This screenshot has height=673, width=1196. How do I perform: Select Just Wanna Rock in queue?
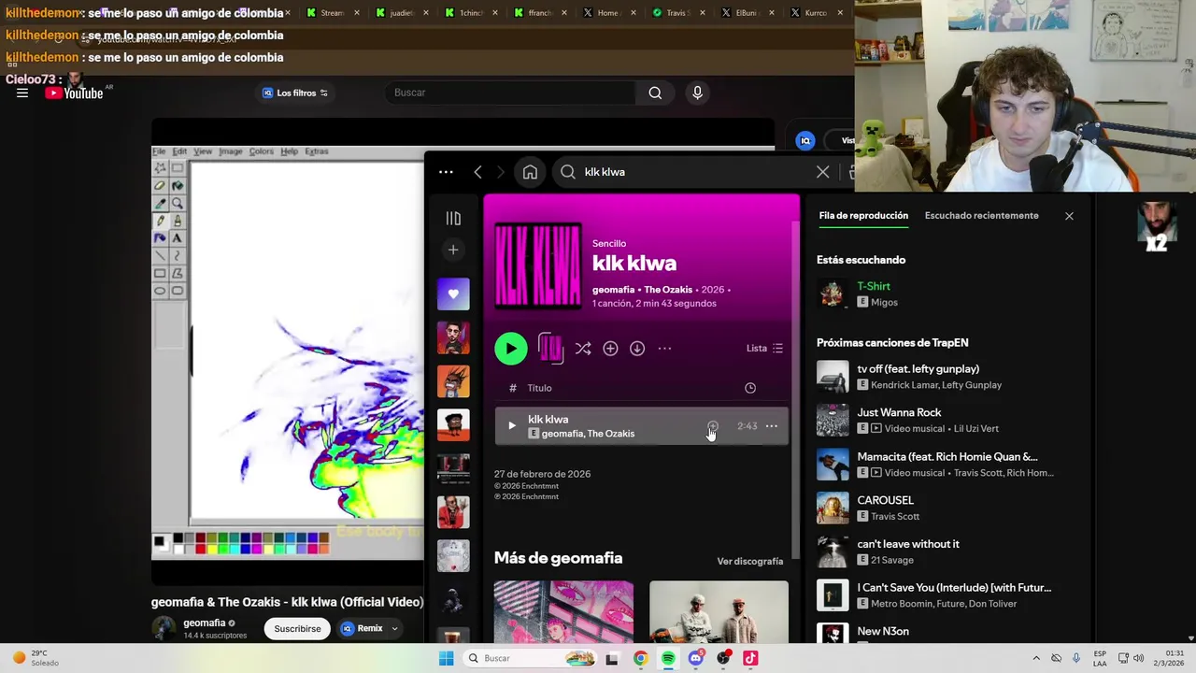pos(944,421)
